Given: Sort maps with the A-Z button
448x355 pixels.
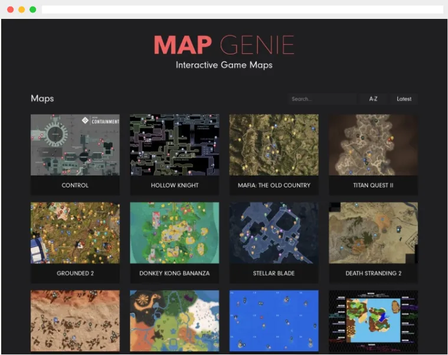Looking at the screenshot, I should click(x=373, y=99).
